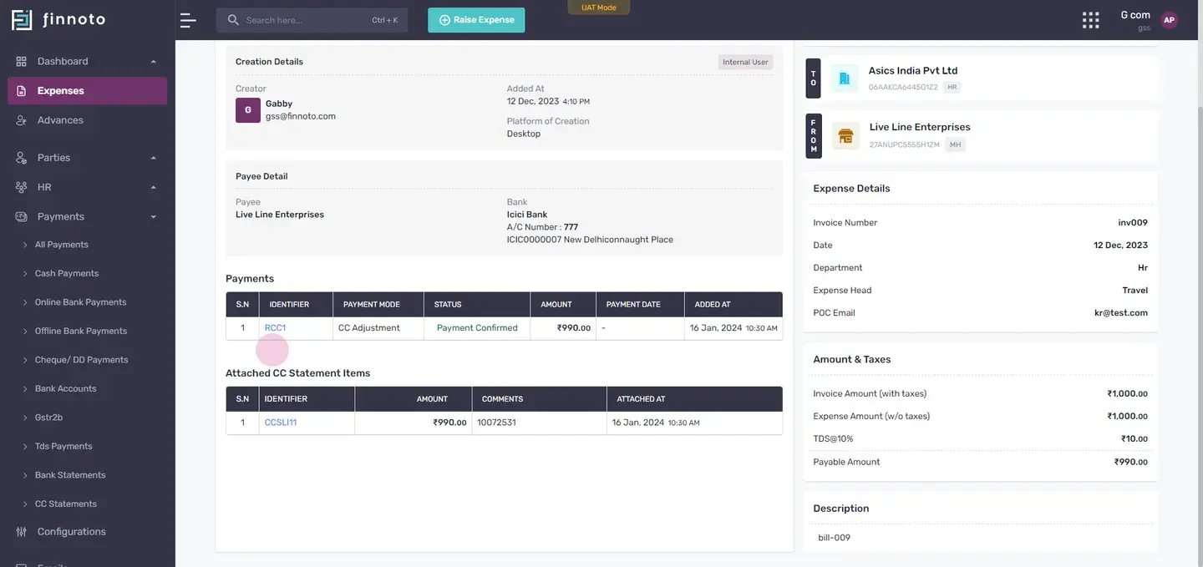Expand the Bank Accounts chevron
Image resolution: width=1203 pixels, height=567 pixels.
click(25, 389)
